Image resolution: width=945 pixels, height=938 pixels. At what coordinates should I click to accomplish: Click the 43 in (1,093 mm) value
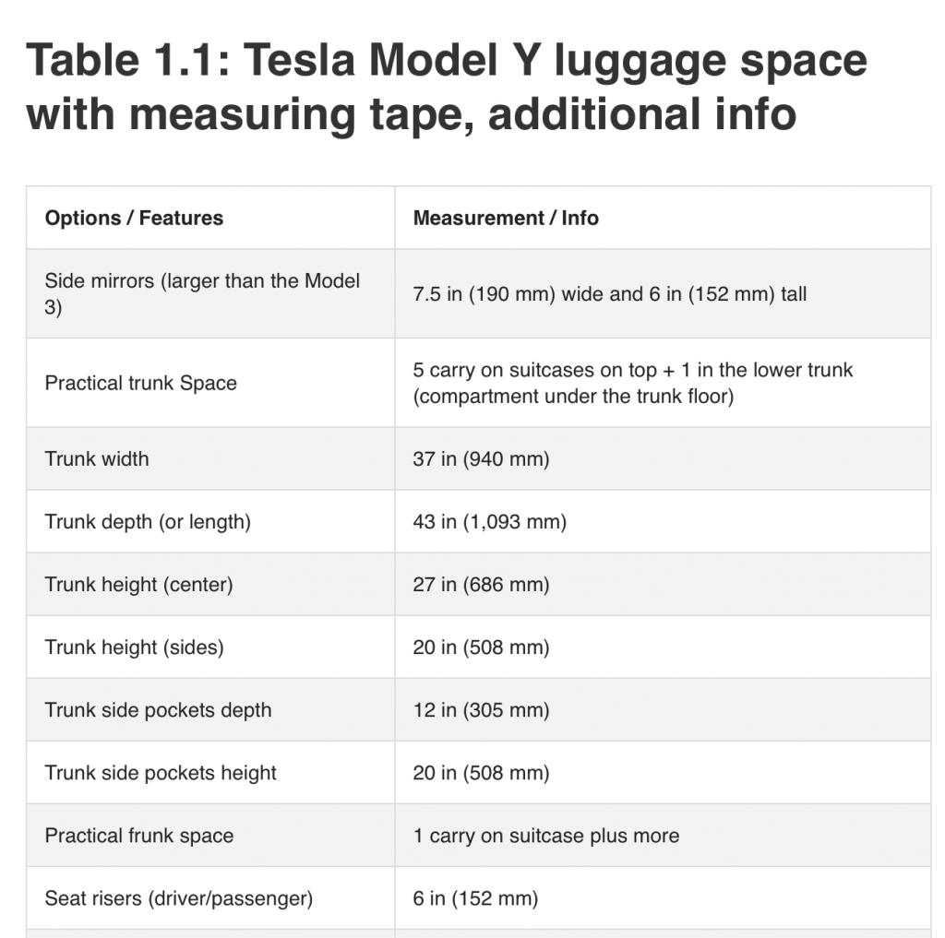click(x=490, y=522)
